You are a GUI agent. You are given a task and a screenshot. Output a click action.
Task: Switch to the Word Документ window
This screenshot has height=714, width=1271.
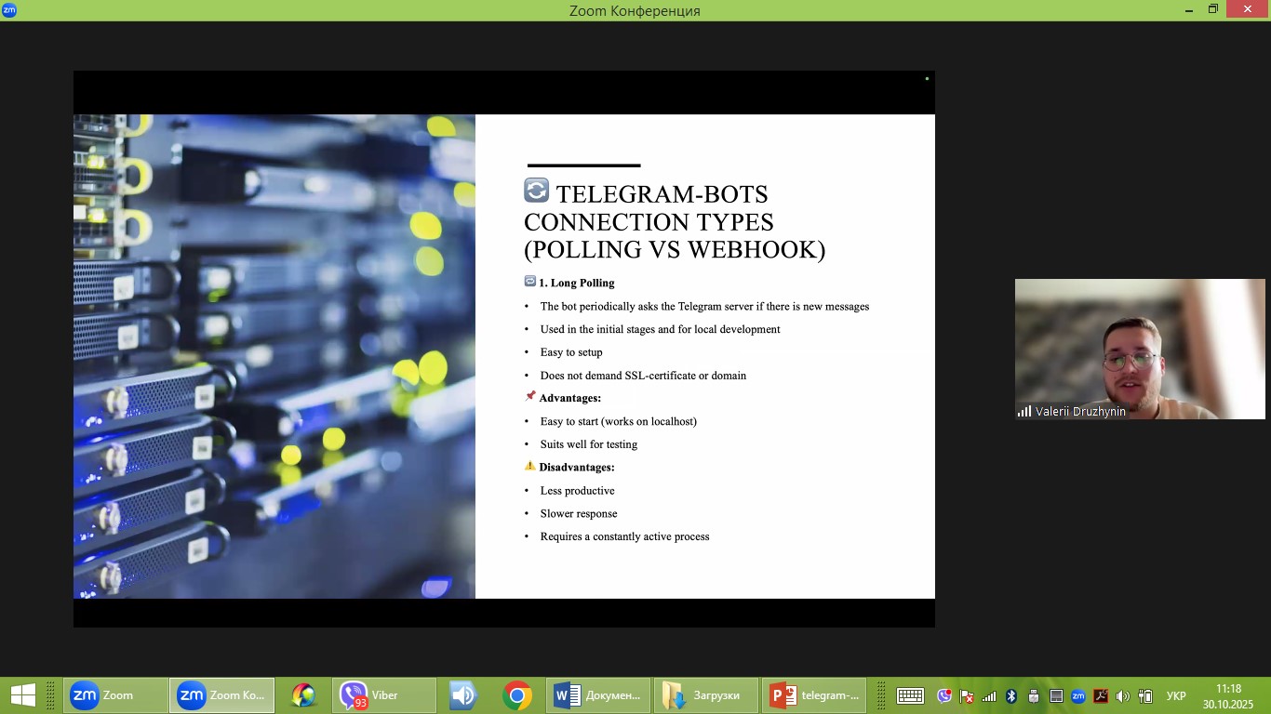(597, 695)
